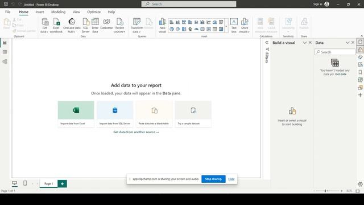Screen dimensions: 364x205
Task: Click zoom out minus button
Action: click(x=315, y=191)
